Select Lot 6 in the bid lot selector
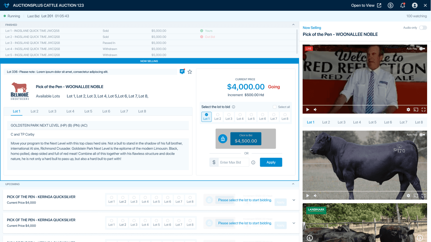431x242 pixels. (263, 117)
